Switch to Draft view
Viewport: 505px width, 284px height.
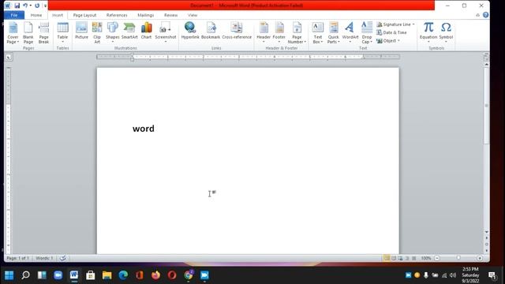tap(413, 258)
